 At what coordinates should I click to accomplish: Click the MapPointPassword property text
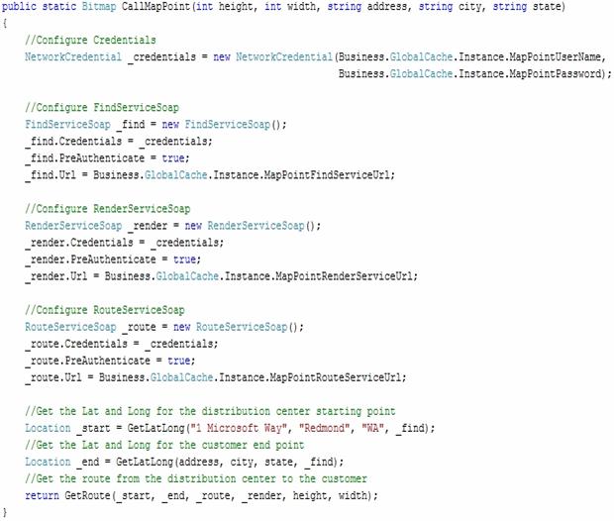pos(556,74)
